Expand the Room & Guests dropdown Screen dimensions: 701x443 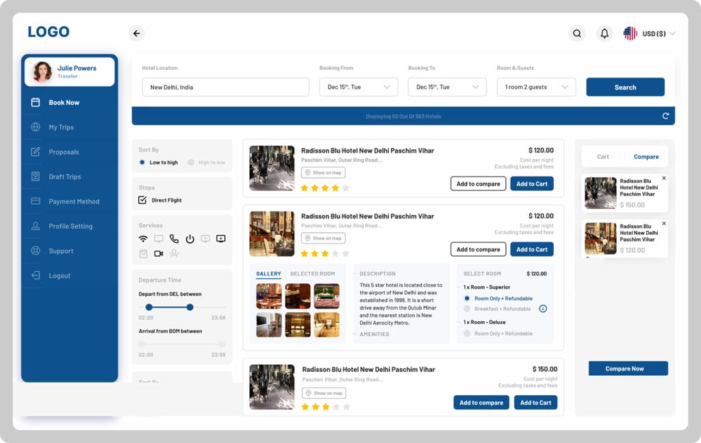(536, 87)
